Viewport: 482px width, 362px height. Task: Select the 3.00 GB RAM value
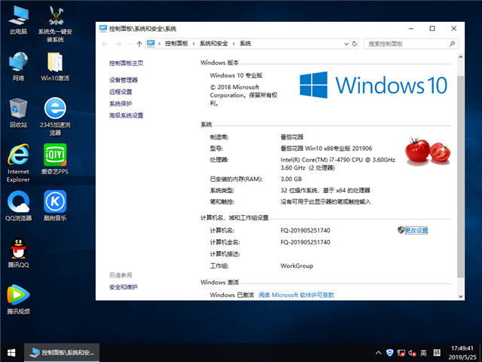pyautogui.click(x=291, y=179)
